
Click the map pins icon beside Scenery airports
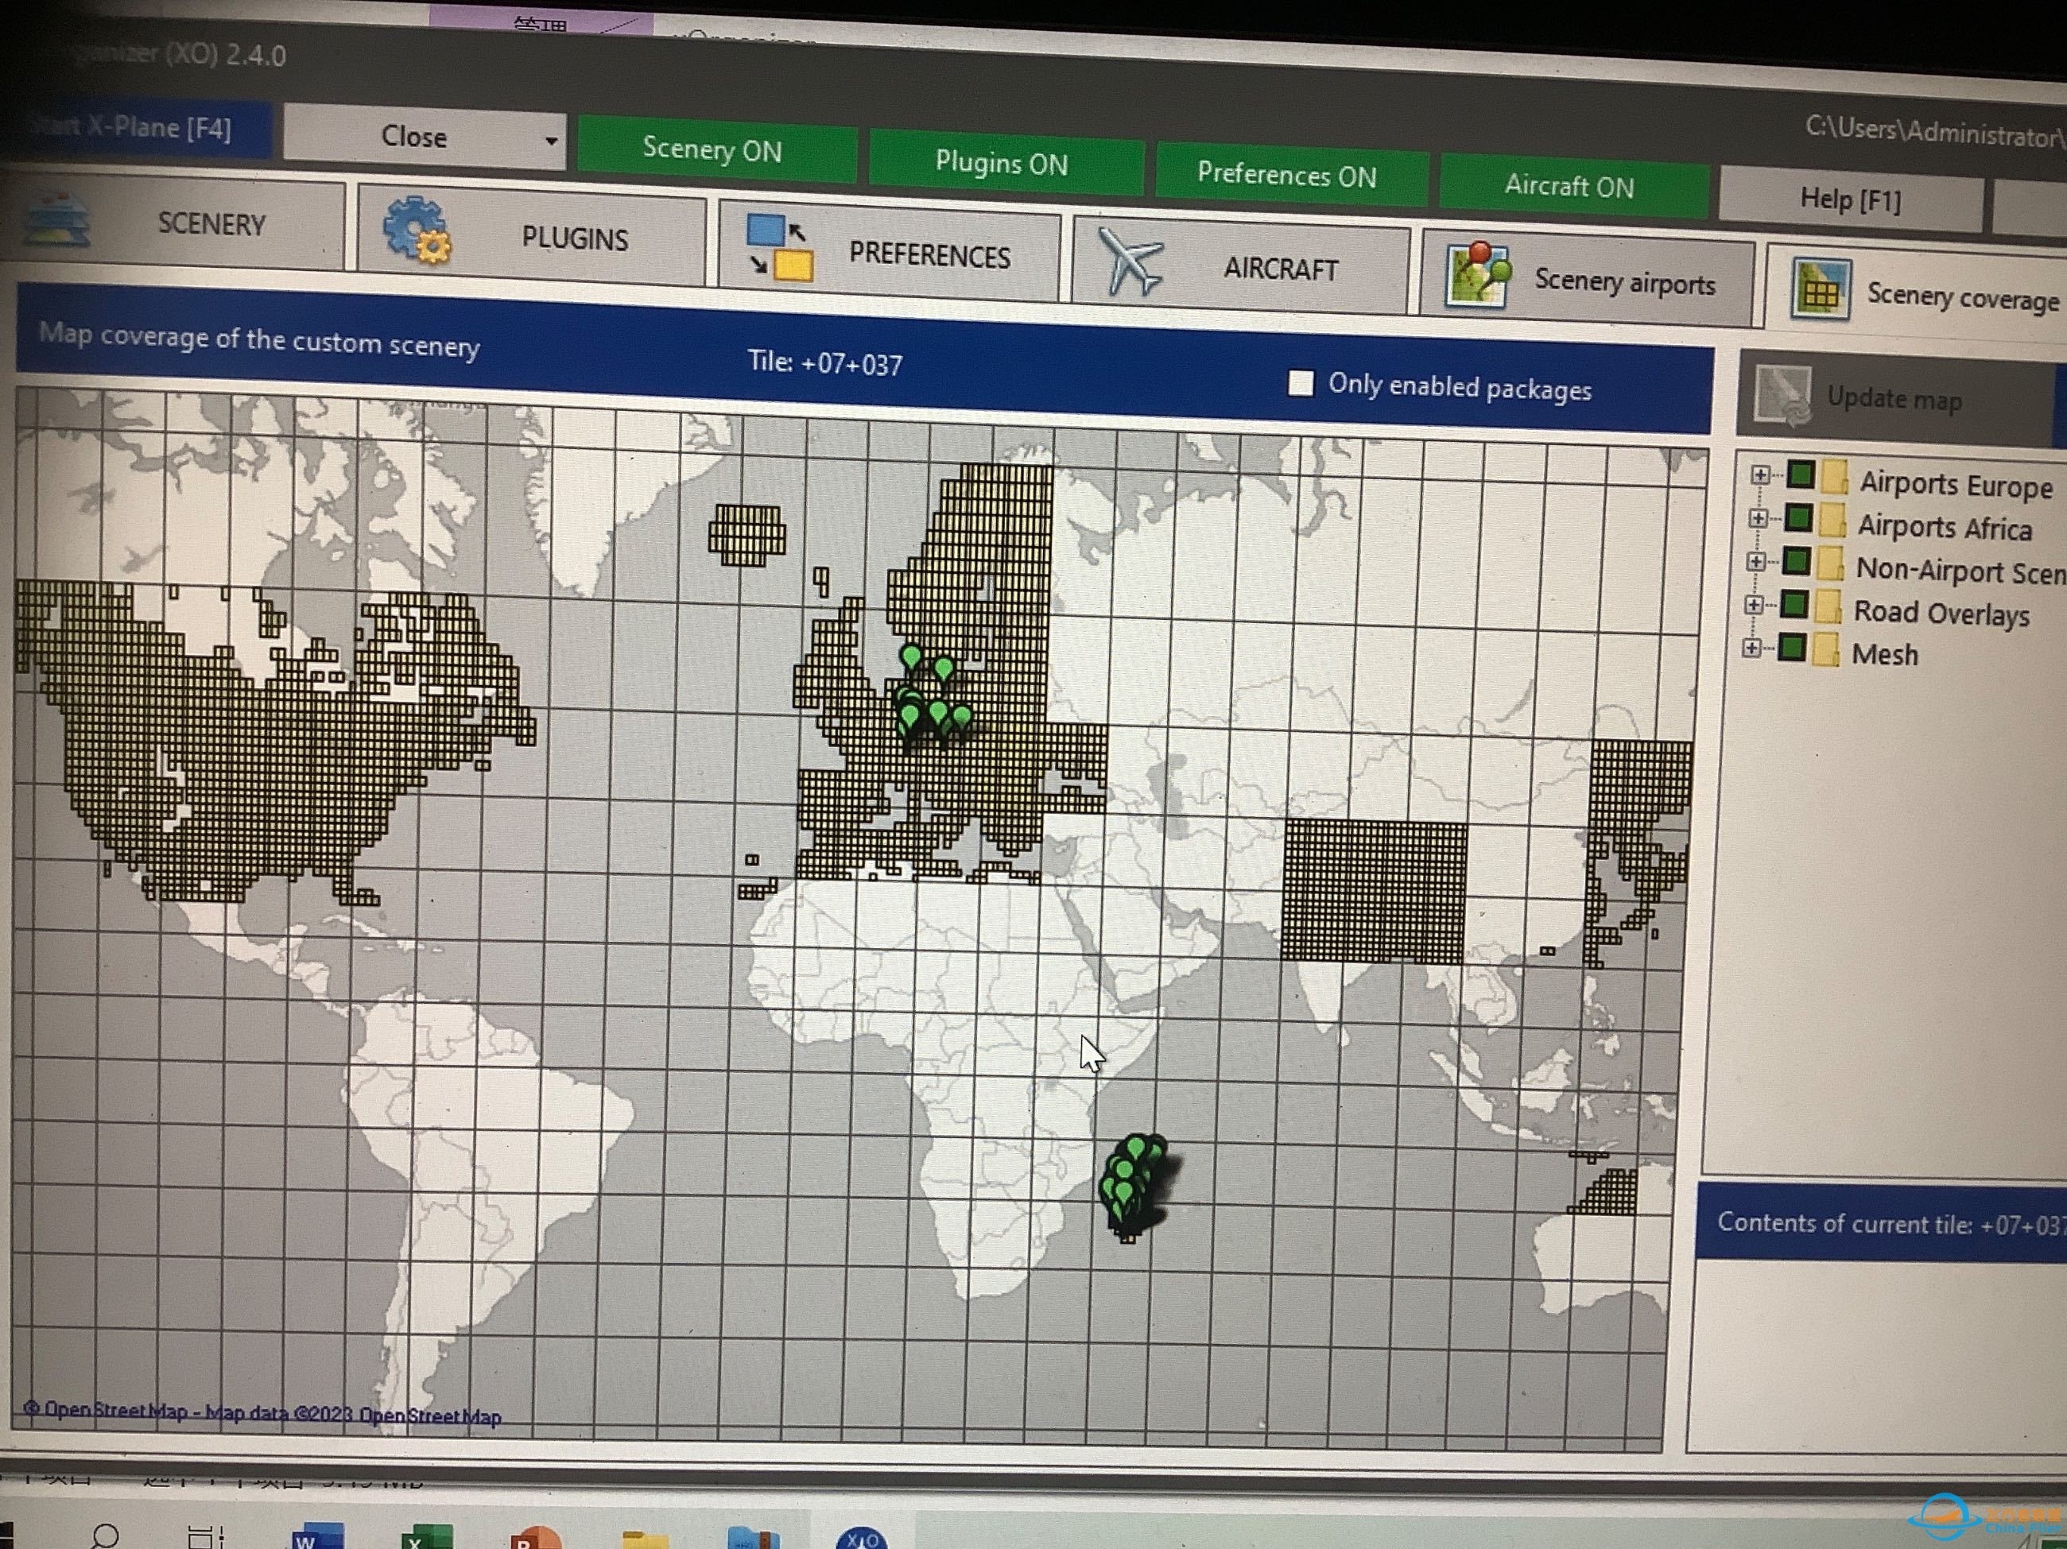[1477, 273]
